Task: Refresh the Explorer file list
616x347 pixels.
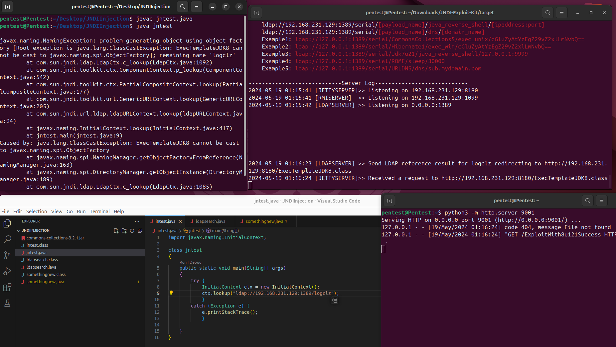Action: [132, 231]
